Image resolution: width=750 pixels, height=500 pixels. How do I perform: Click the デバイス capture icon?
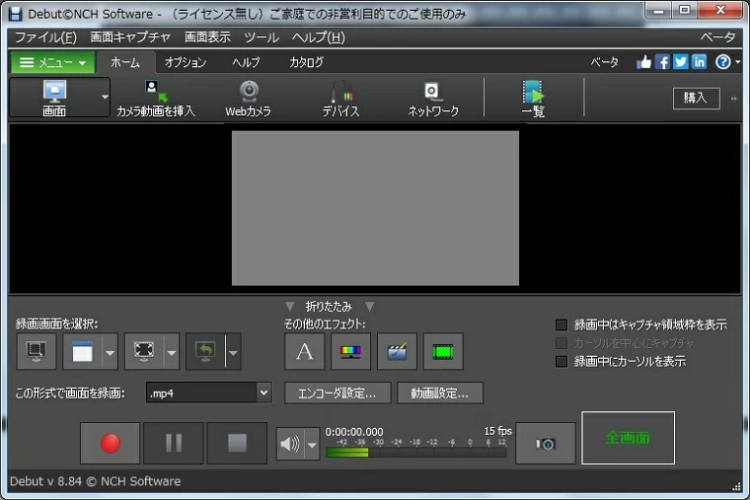[x=340, y=99]
